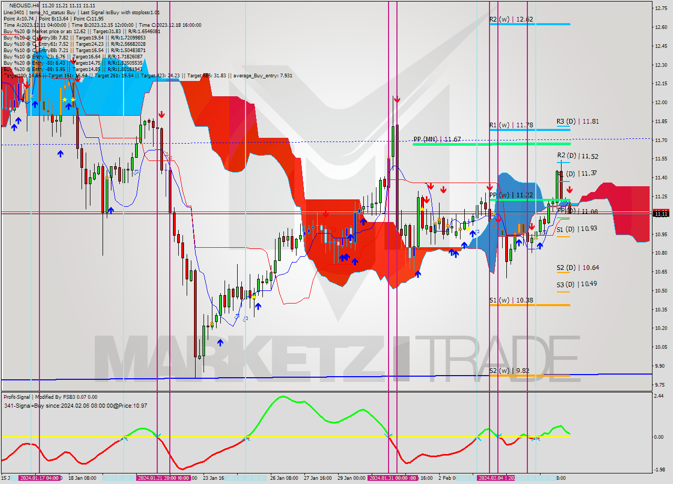Click the 'PP (MN) | 11.67' pivot label

tap(437, 139)
